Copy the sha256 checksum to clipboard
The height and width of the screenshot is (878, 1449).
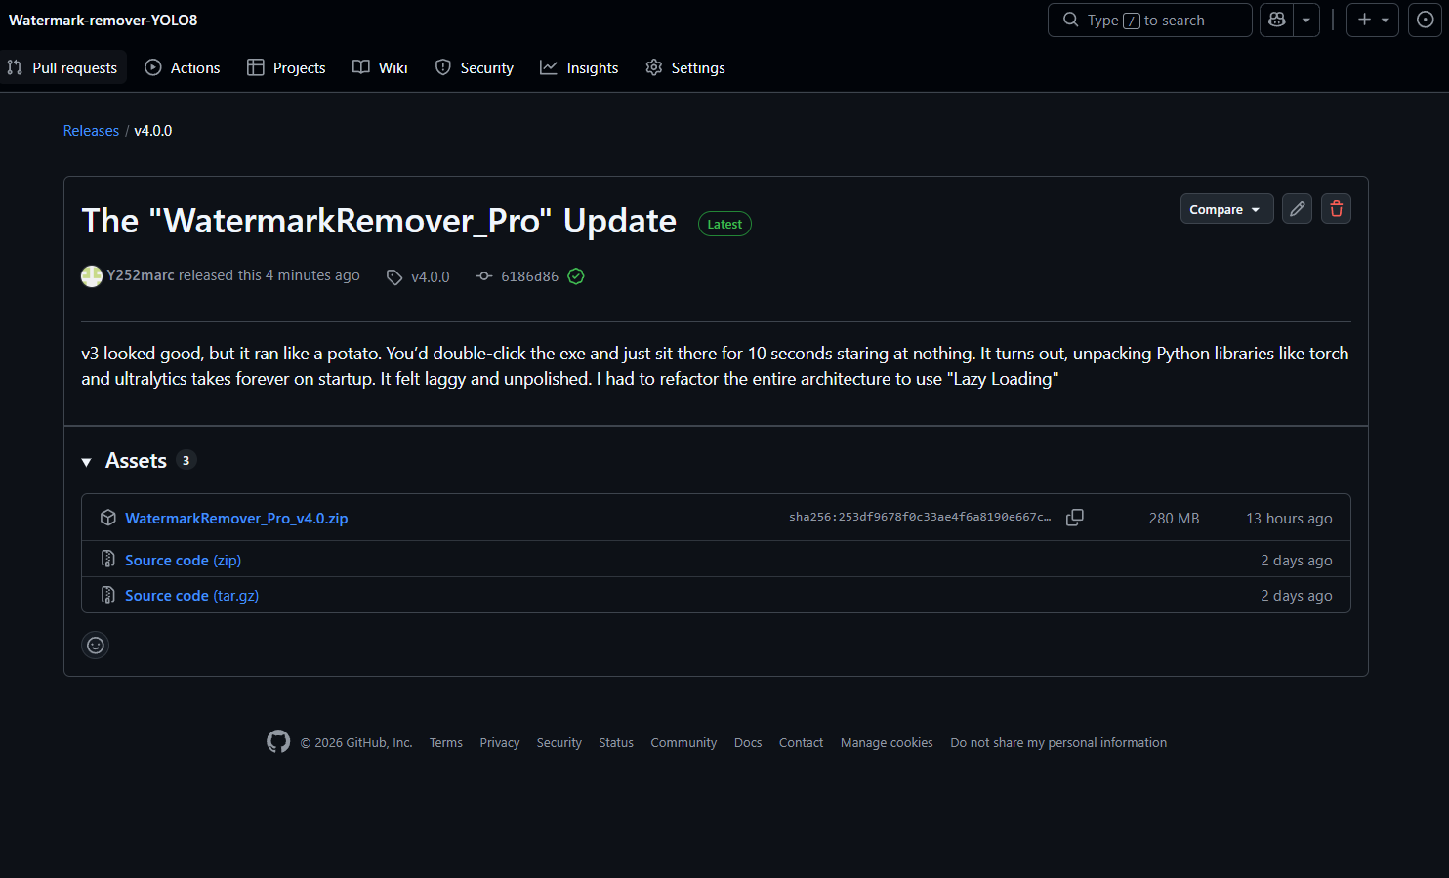[1074, 518]
